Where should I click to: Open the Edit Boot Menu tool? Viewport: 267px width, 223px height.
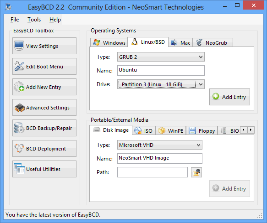pos(44,67)
